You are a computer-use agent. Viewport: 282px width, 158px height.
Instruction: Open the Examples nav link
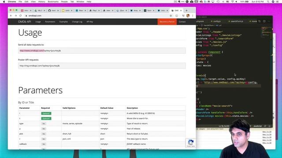pyautogui.click(x=63, y=22)
